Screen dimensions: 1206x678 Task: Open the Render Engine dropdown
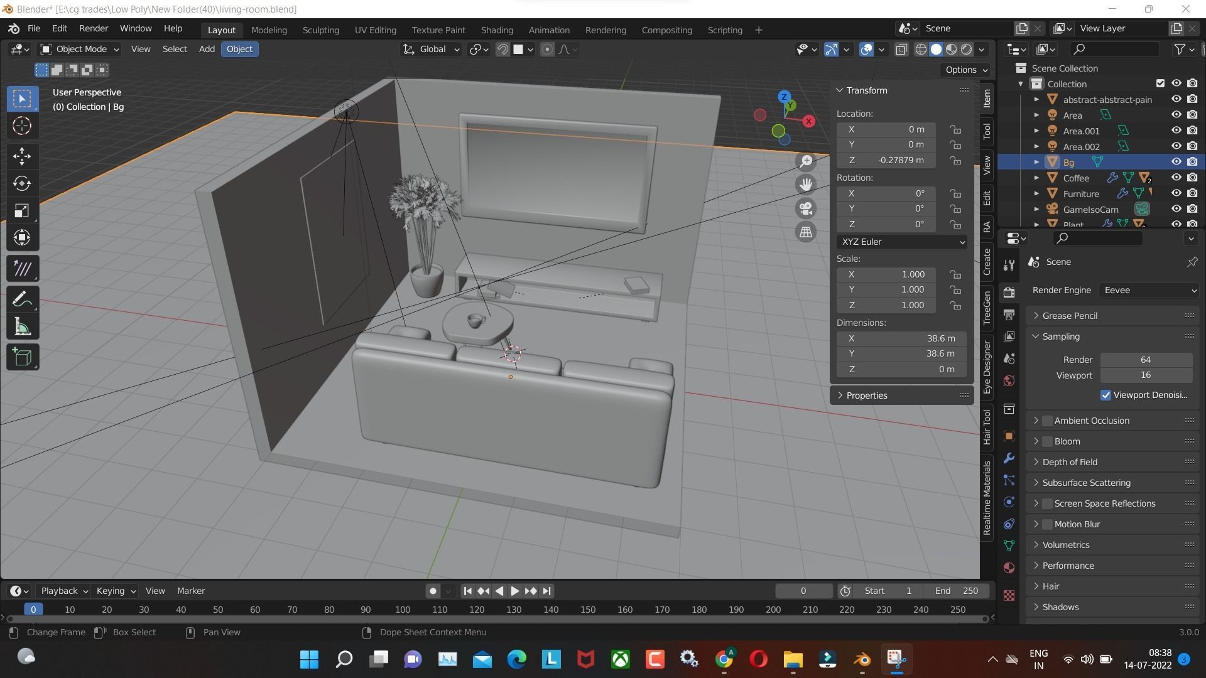(1149, 290)
